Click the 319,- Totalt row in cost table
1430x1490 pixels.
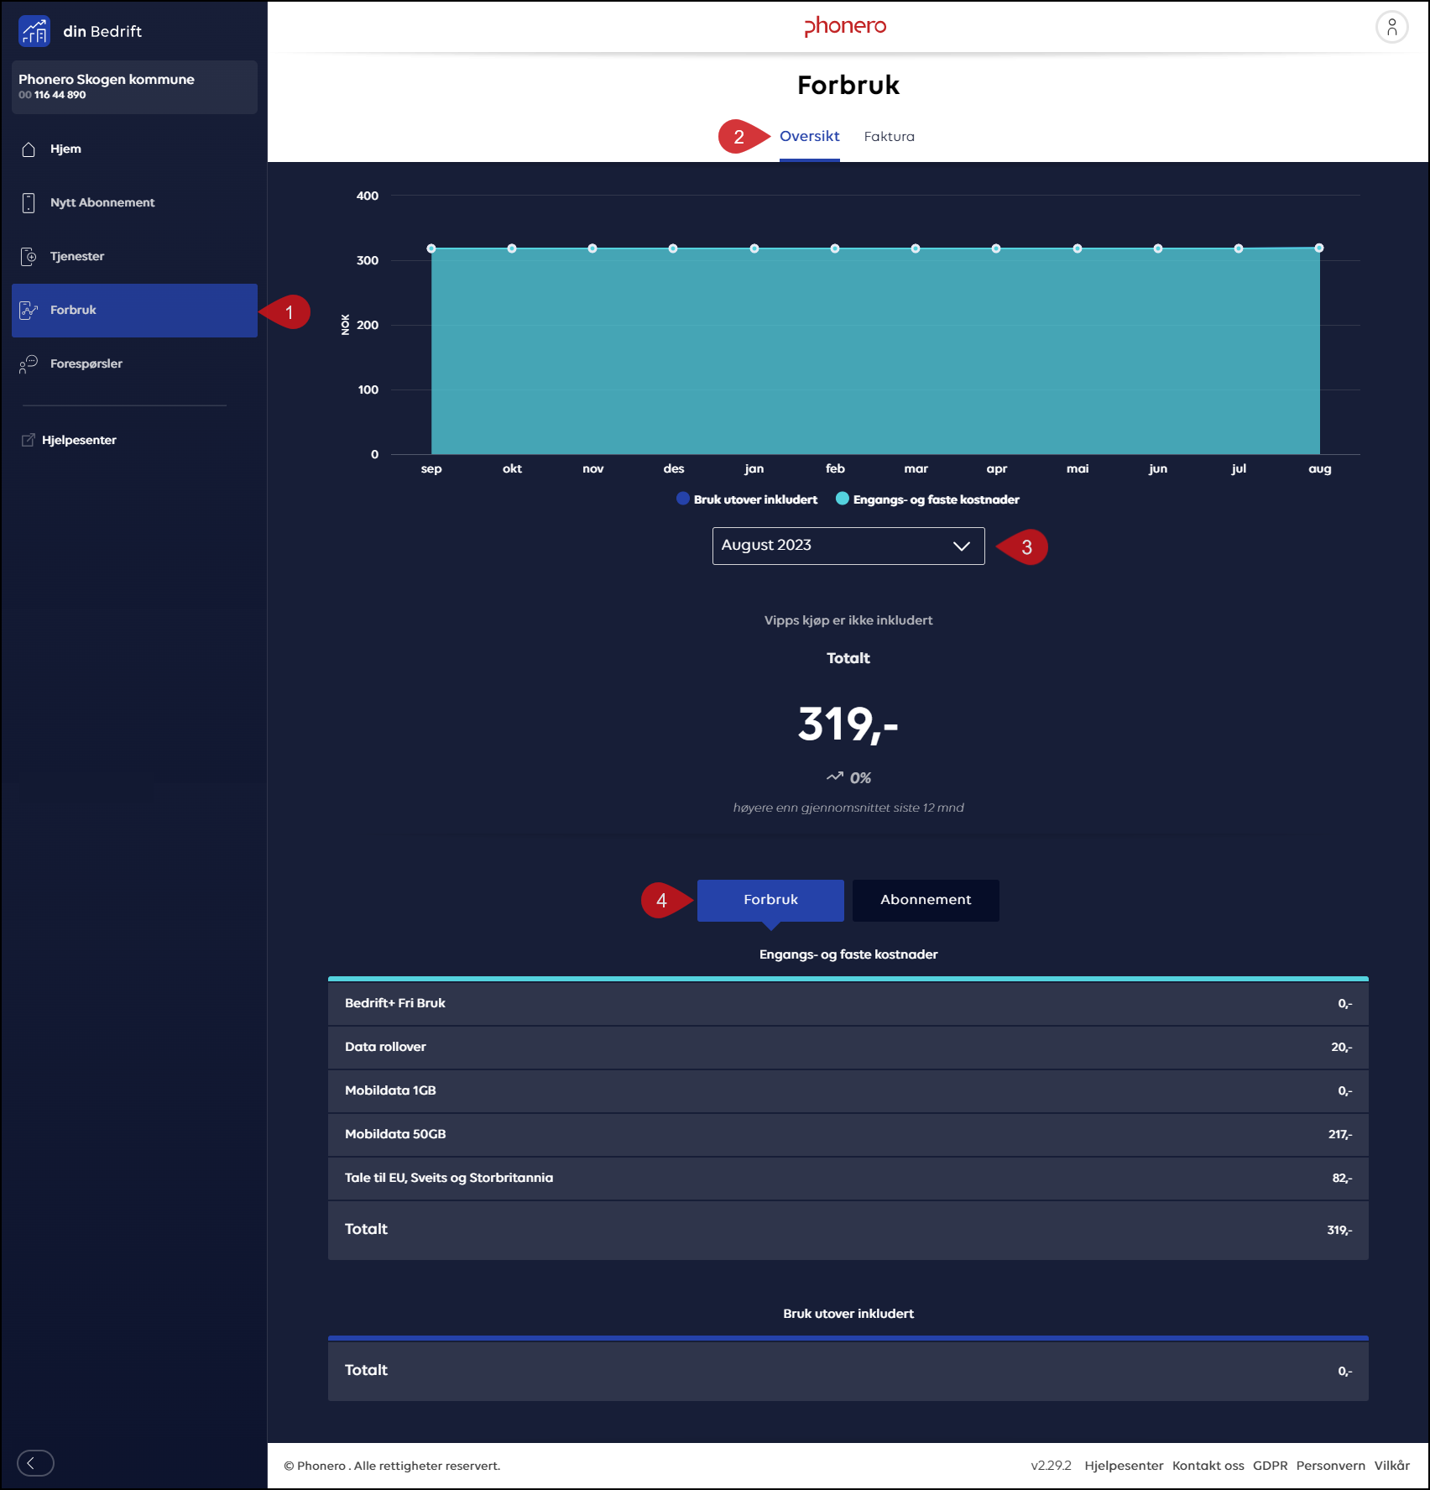(848, 1230)
